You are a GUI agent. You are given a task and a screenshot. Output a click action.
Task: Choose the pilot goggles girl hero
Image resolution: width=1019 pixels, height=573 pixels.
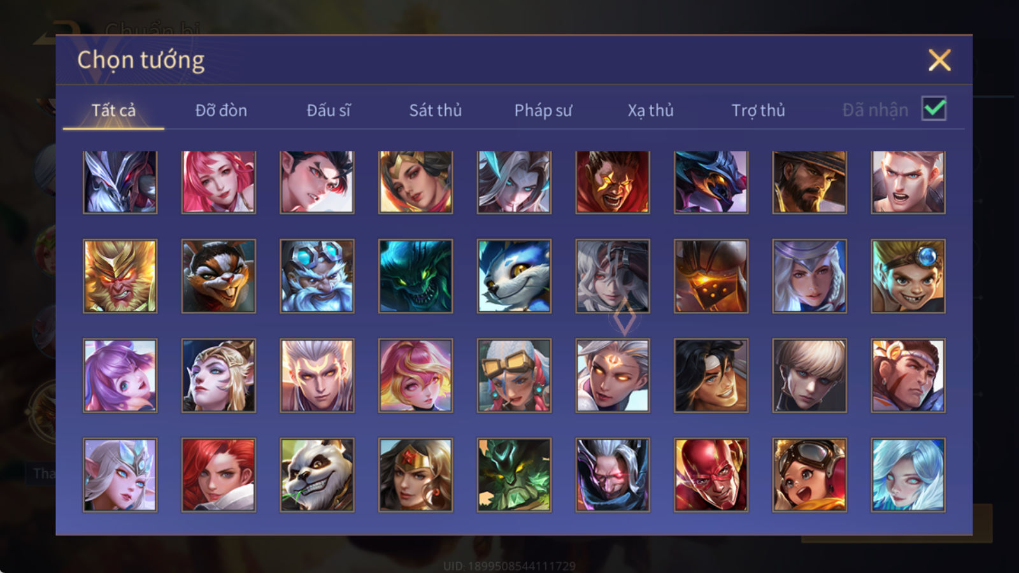(x=809, y=475)
